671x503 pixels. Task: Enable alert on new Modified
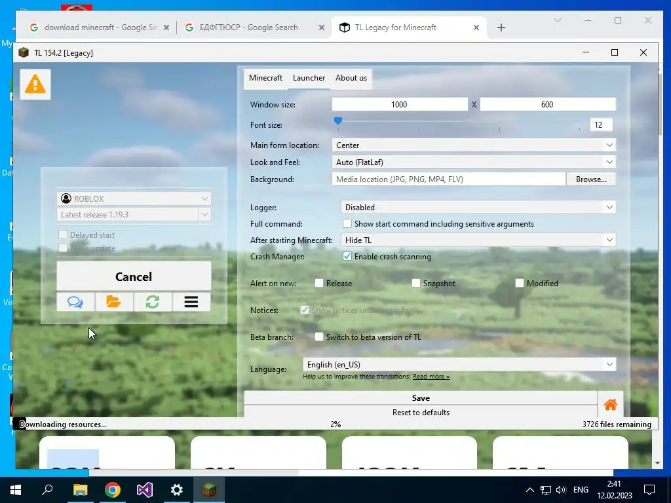[520, 283]
